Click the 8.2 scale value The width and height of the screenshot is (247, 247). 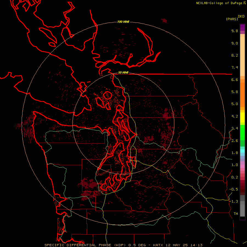(235, 55)
